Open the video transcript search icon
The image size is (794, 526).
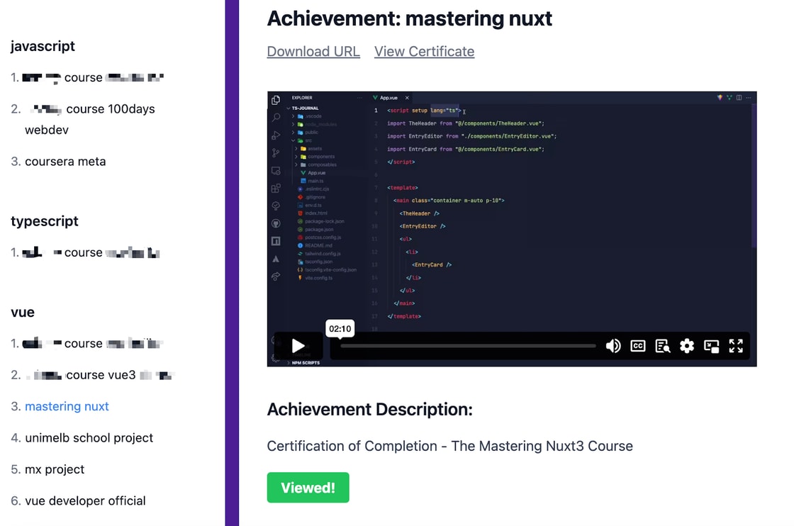point(662,346)
